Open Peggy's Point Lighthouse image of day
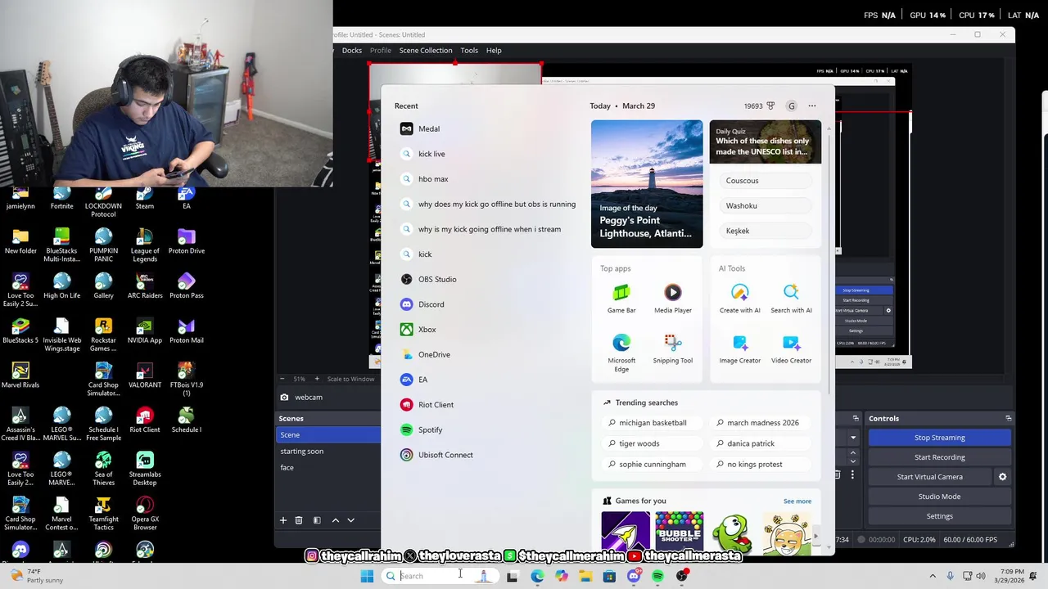Screen dimensions: 1048x589 point(647,184)
